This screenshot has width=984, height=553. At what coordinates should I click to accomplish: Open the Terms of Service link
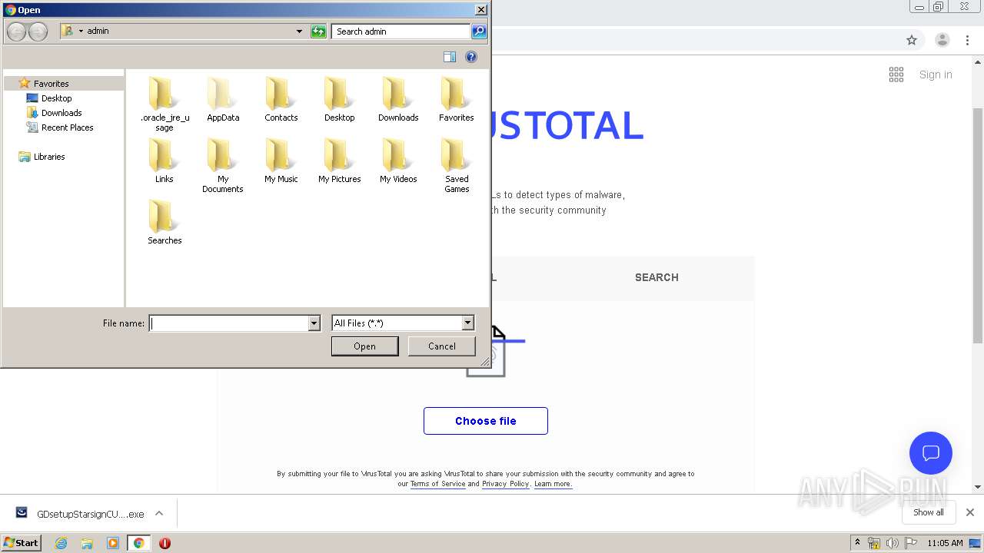[437, 484]
